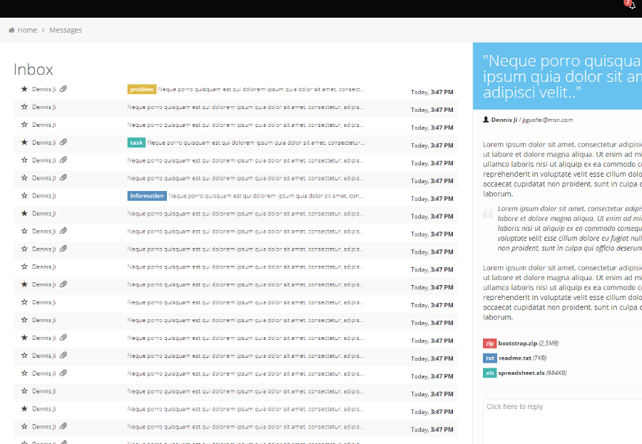Open the readme.txt attachment
This screenshot has height=444, width=642.
coord(514,358)
